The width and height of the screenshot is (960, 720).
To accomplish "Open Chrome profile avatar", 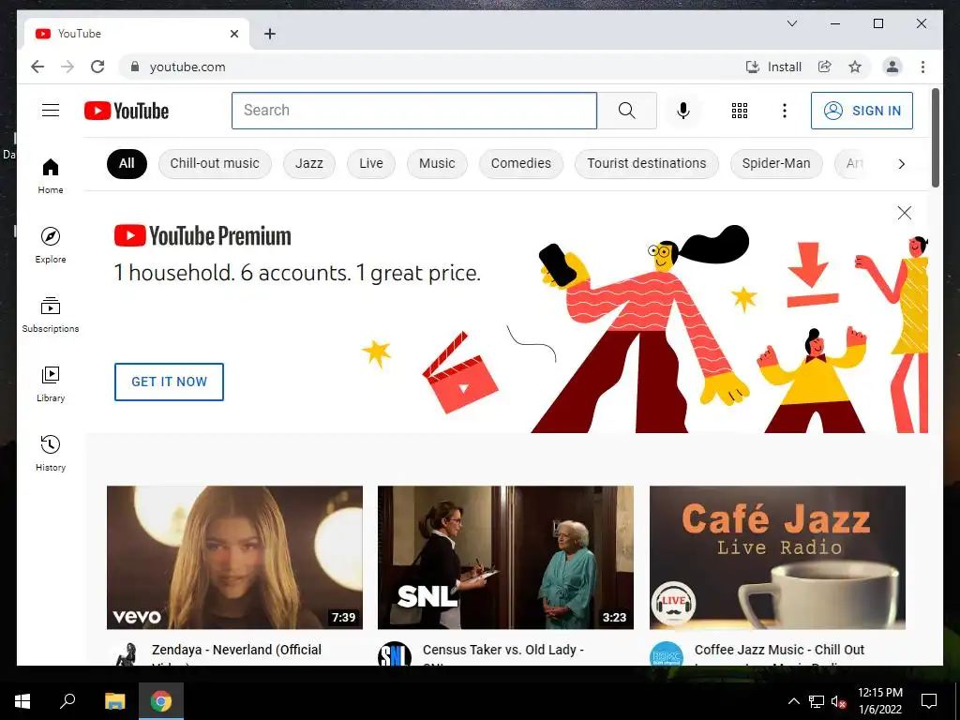I will pyautogui.click(x=892, y=67).
